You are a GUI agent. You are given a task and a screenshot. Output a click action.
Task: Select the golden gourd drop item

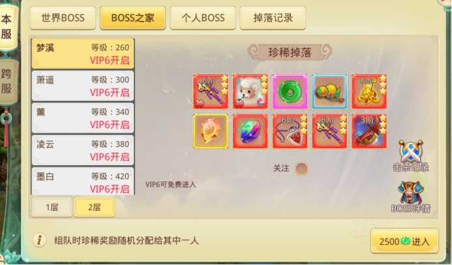(329, 91)
